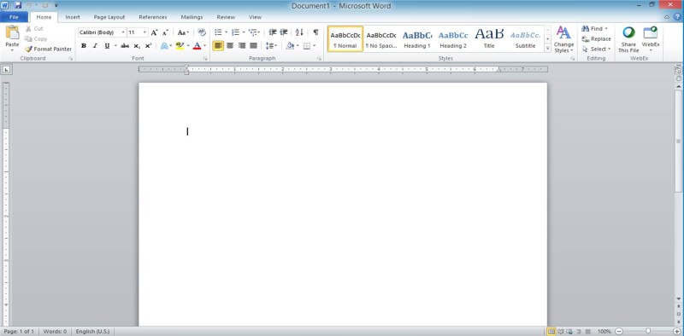Click Shrink Font icon
This screenshot has width=684, height=336.
pyautogui.click(x=165, y=32)
